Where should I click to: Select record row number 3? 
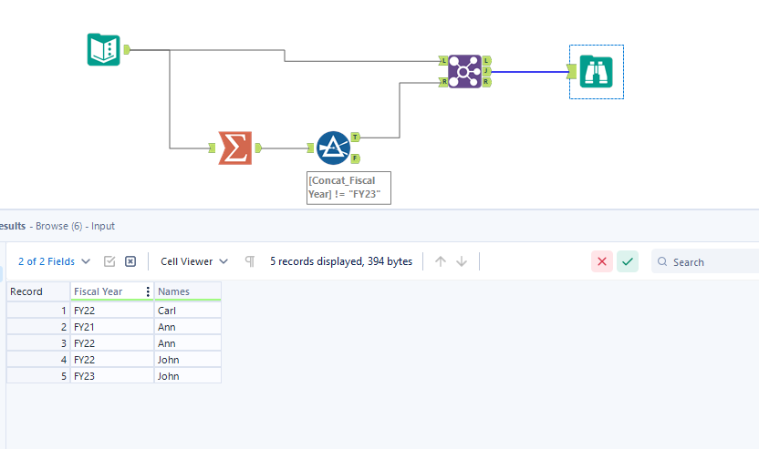click(x=38, y=343)
